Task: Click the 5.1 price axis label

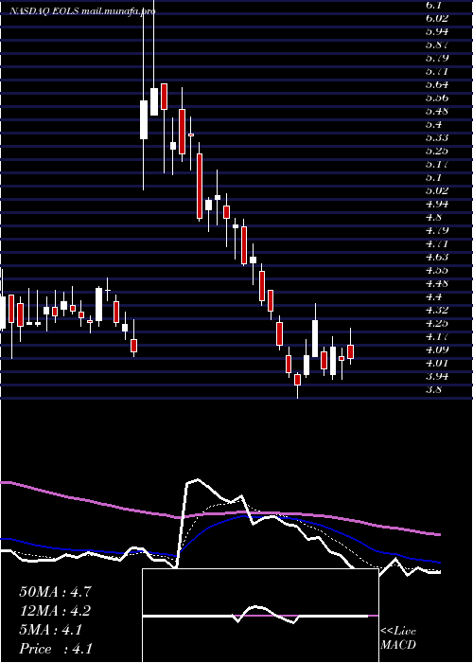Action: point(433,177)
